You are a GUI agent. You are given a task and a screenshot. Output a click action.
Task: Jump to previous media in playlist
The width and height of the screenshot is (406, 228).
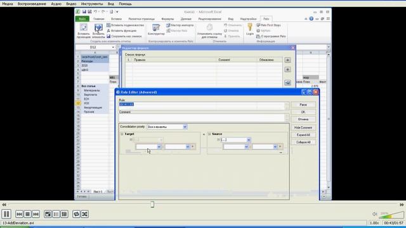[19, 214]
